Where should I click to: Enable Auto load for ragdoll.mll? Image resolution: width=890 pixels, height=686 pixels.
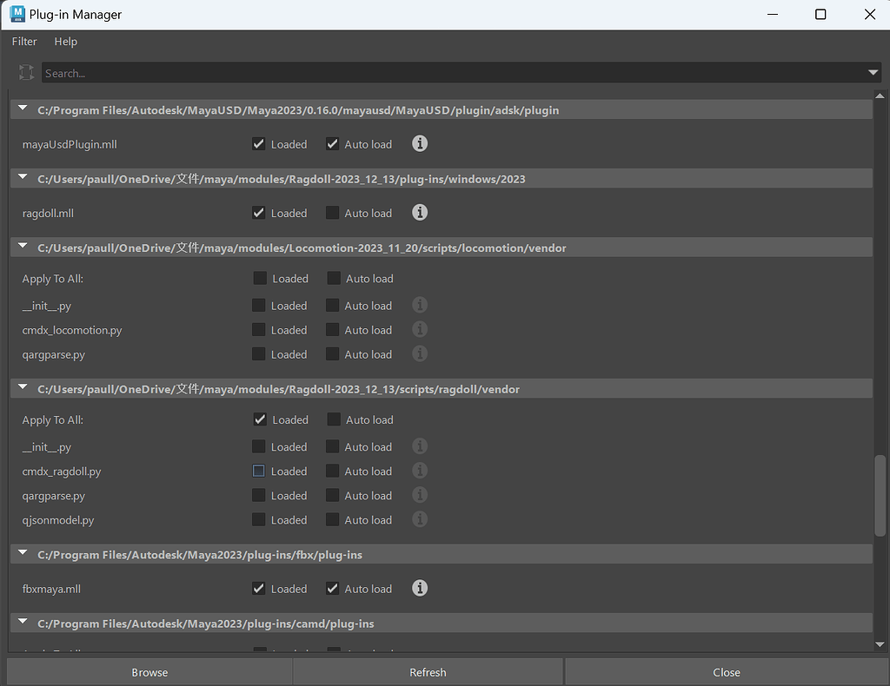pyautogui.click(x=332, y=213)
